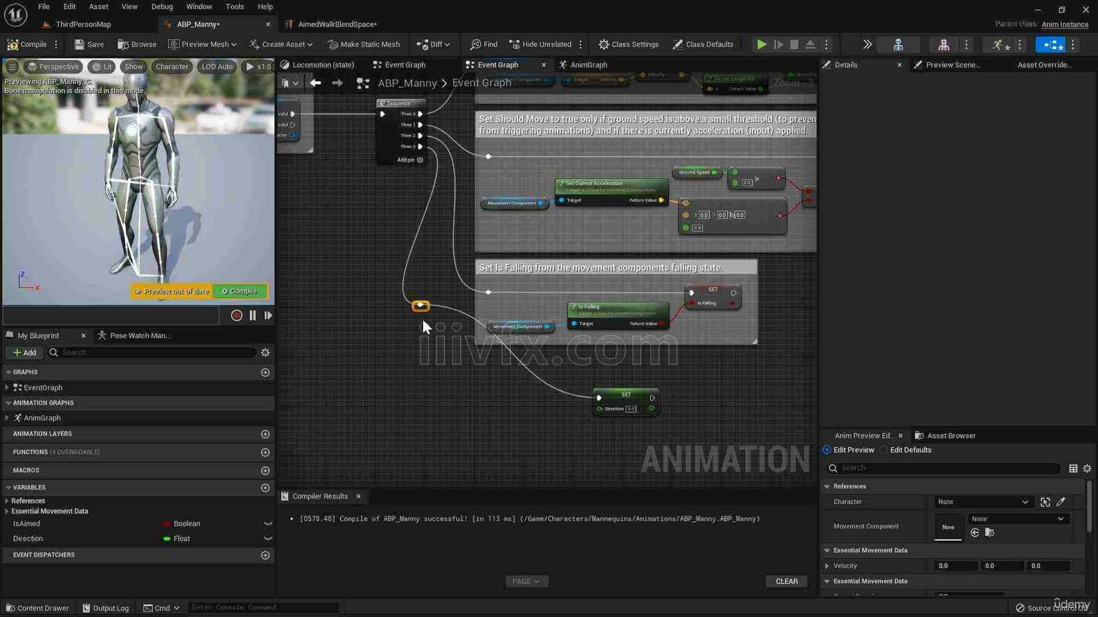Expand the AnimGraph tree item
Image resolution: width=1098 pixels, height=617 pixels.
(7, 418)
